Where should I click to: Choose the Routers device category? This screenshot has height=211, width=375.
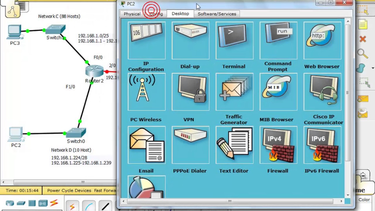(x=10, y=203)
